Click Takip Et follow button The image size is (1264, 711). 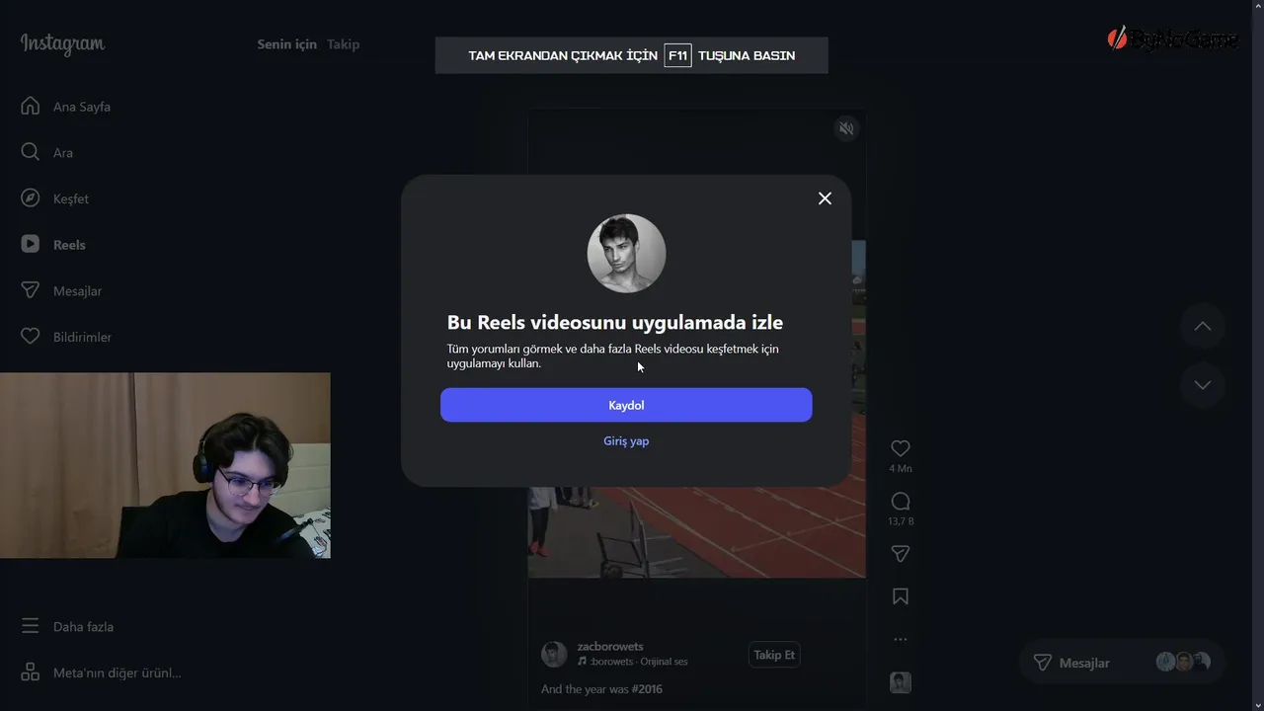(x=774, y=655)
